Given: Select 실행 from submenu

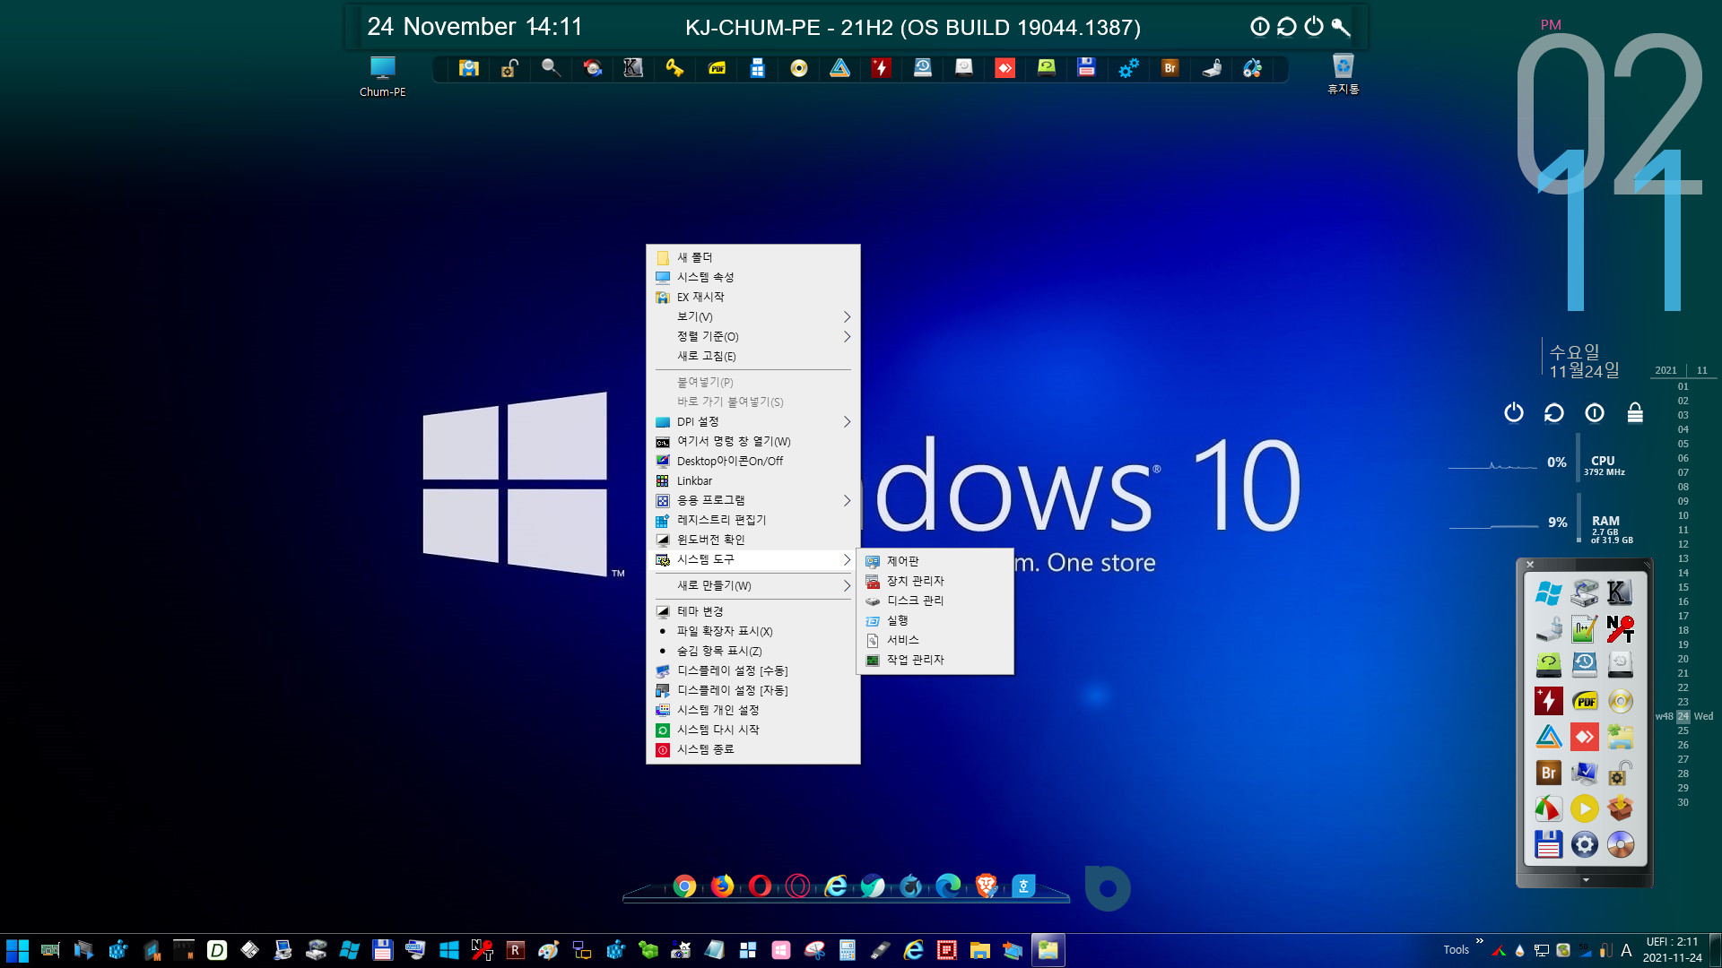Looking at the screenshot, I should (x=936, y=620).
